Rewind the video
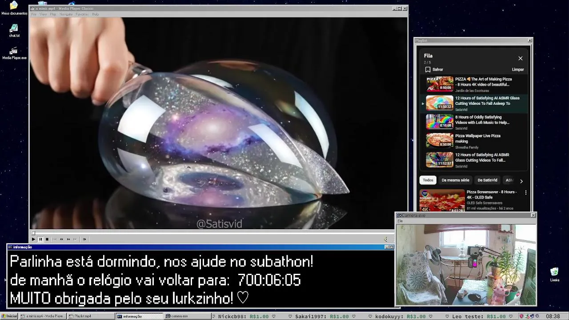The image size is (569, 320). [61, 239]
